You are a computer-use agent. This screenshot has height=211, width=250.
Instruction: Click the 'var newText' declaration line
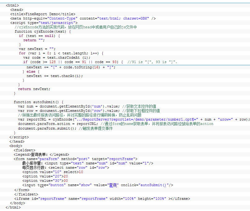(x=37, y=49)
